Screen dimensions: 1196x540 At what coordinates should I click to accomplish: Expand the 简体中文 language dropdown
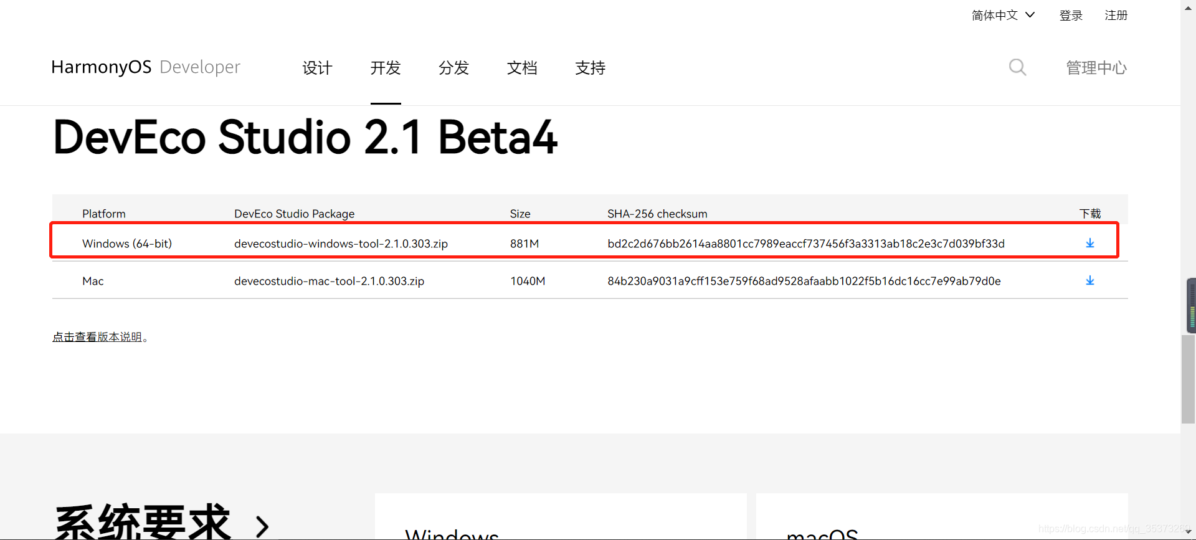1003,15
